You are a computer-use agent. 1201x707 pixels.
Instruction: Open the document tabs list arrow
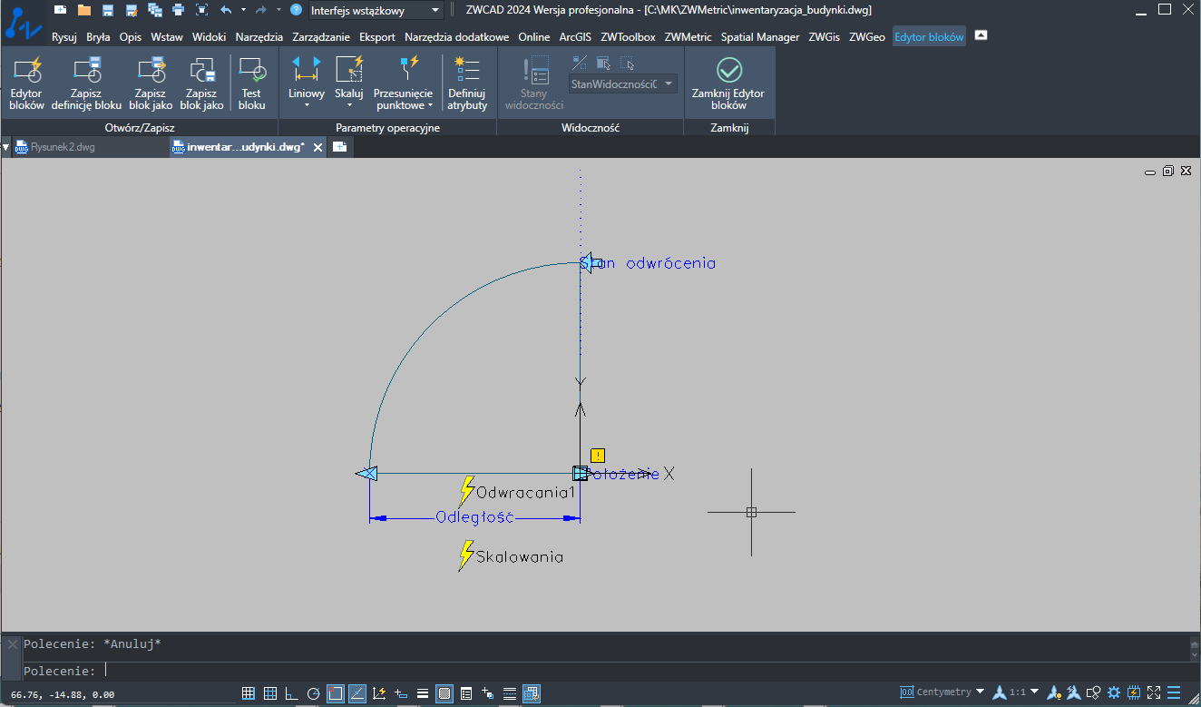click(x=5, y=147)
